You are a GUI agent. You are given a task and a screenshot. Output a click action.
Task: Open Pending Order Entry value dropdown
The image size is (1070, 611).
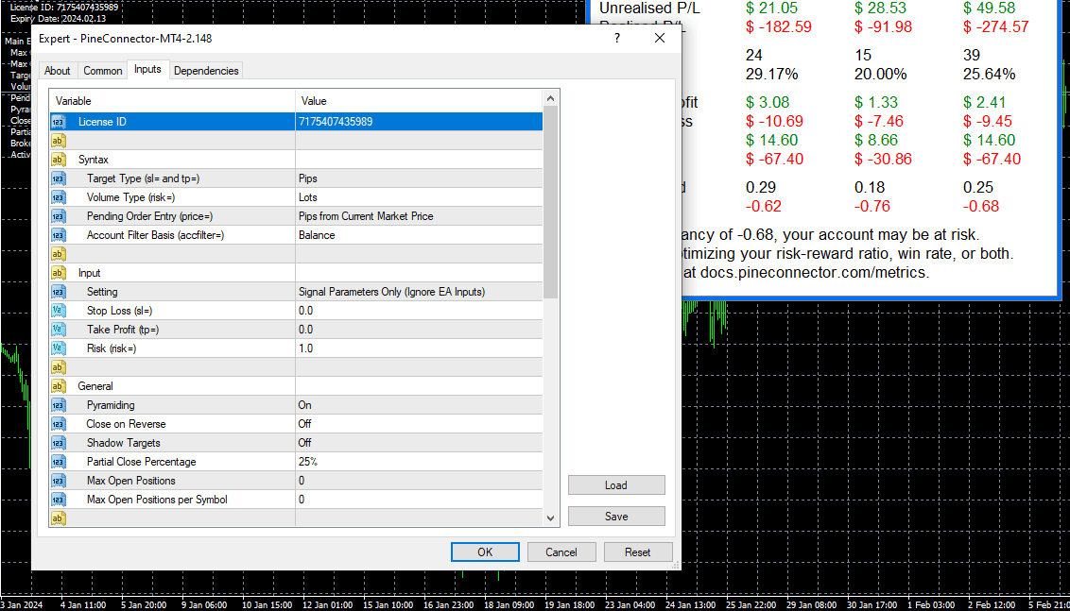pos(419,216)
